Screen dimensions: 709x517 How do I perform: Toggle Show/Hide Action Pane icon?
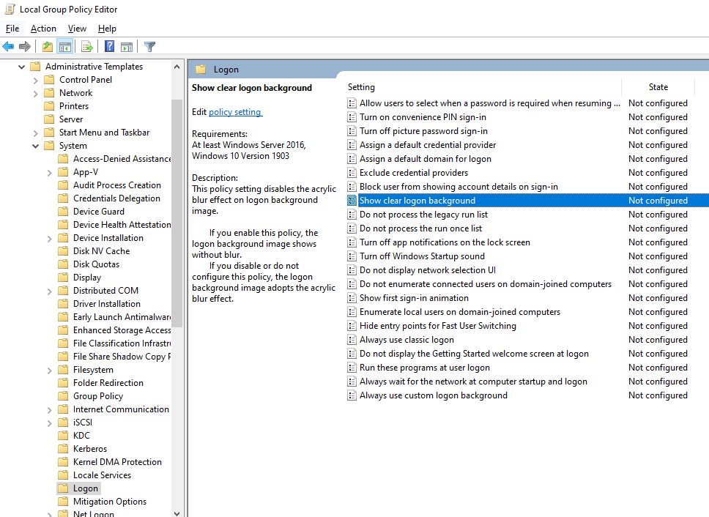(x=127, y=46)
